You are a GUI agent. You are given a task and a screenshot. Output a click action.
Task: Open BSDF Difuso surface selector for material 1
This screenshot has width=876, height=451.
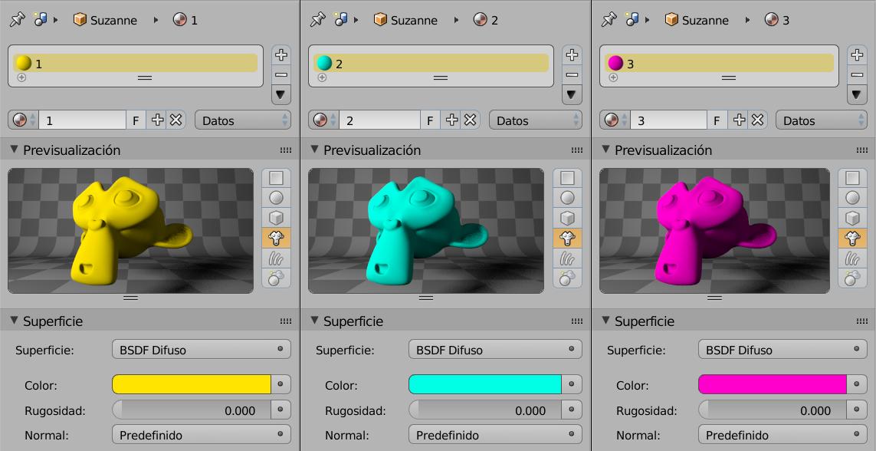click(202, 349)
